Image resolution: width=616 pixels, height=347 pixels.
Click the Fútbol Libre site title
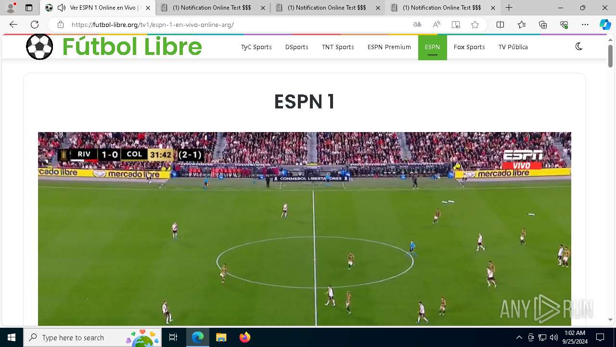click(132, 47)
